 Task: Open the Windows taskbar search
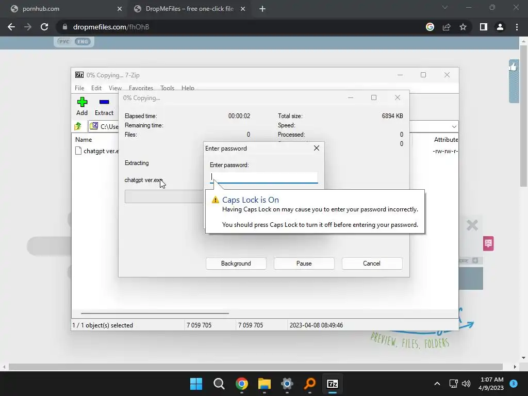(219, 384)
